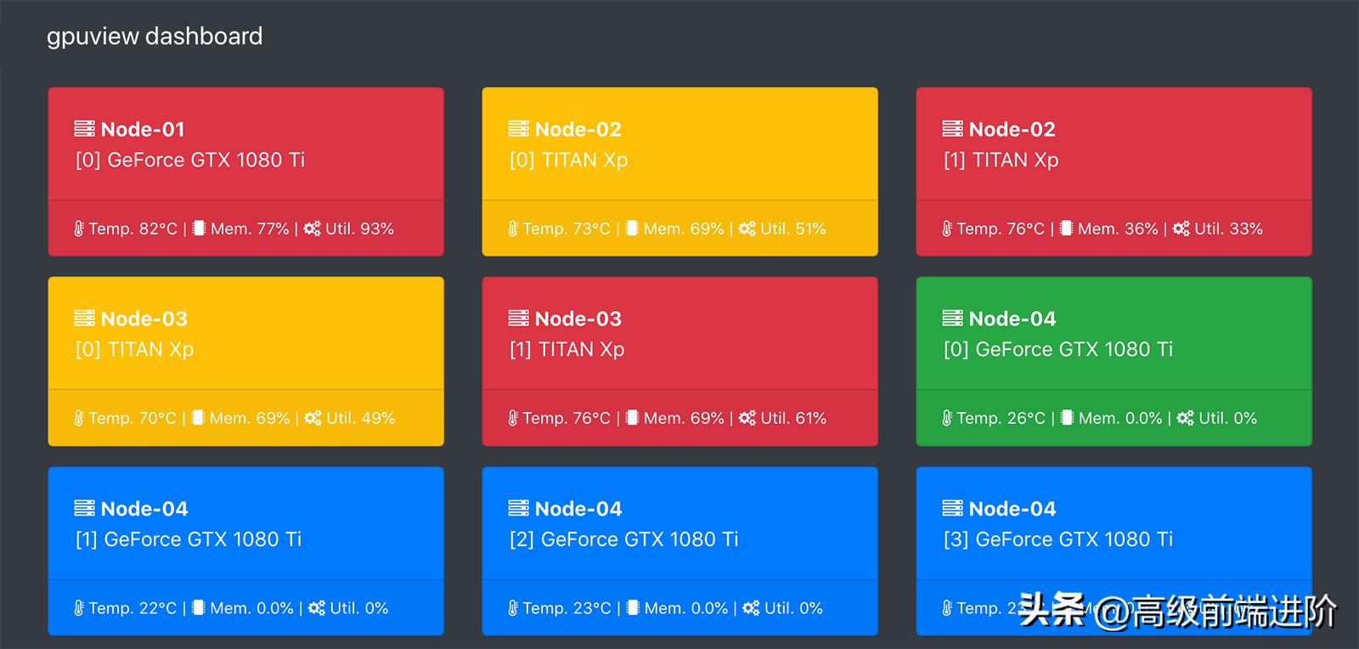1359x649 pixels.
Task: Click the "Util. 33%" reading
Action: pos(1228,229)
